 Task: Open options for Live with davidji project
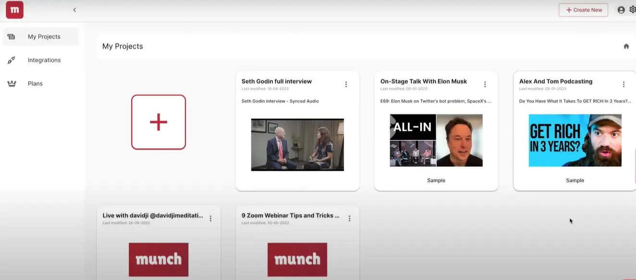click(x=210, y=218)
